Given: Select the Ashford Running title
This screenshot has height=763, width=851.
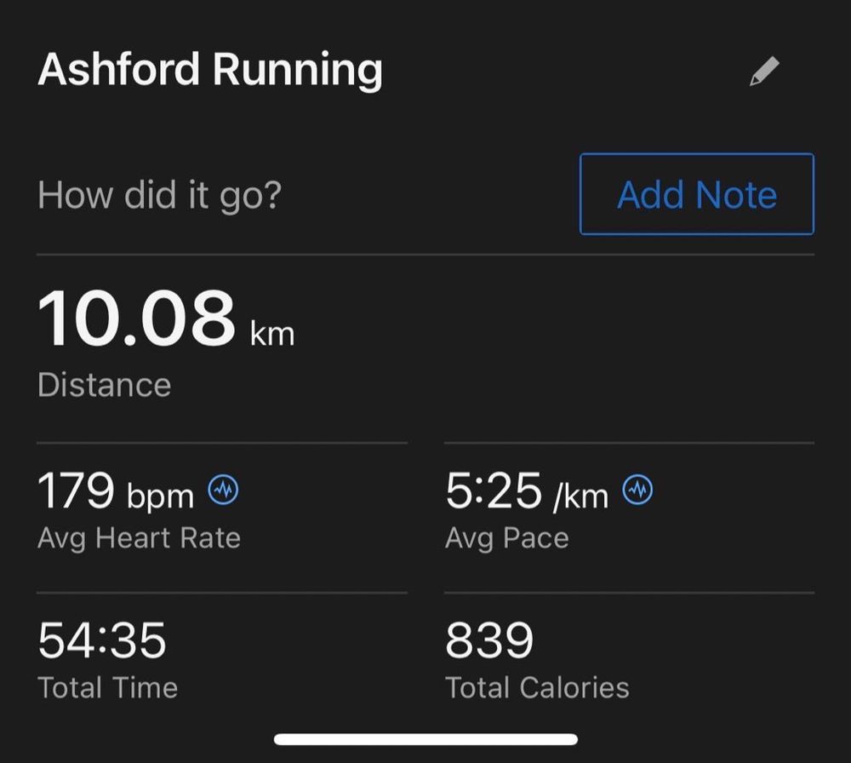Looking at the screenshot, I should [x=210, y=70].
